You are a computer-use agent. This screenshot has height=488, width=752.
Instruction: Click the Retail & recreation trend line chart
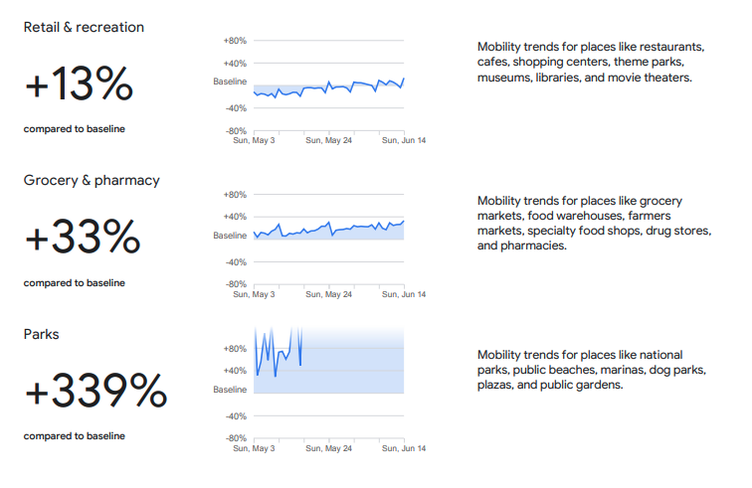point(329,85)
